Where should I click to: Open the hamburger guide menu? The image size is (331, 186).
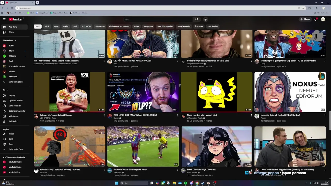4,19
